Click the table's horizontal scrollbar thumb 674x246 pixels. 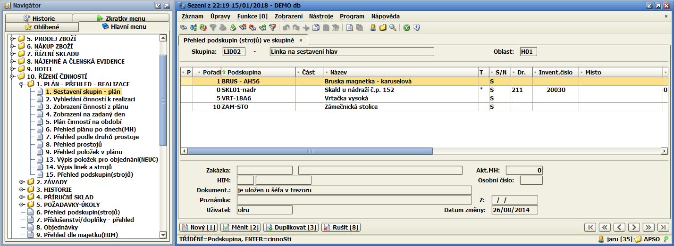tap(310, 151)
